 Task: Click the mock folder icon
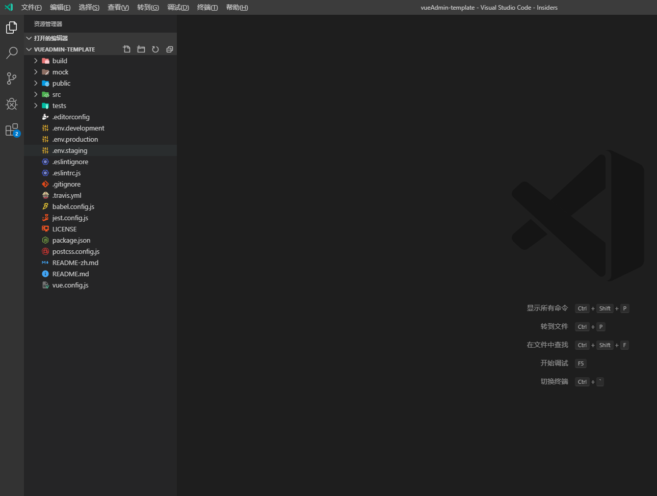[45, 72]
